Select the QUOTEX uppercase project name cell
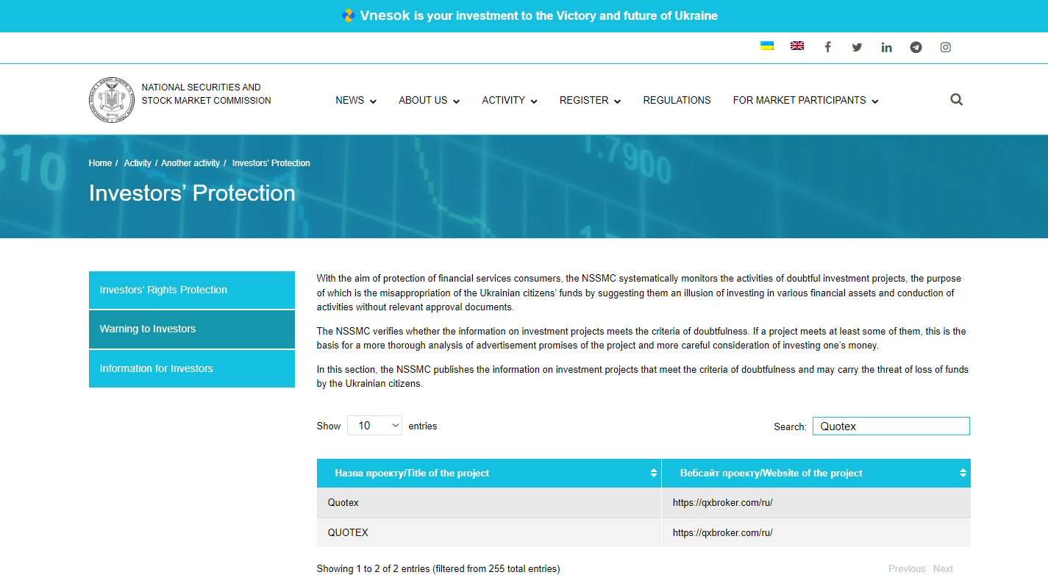The height and width of the screenshot is (575, 1048). click(x=489, y=532)
